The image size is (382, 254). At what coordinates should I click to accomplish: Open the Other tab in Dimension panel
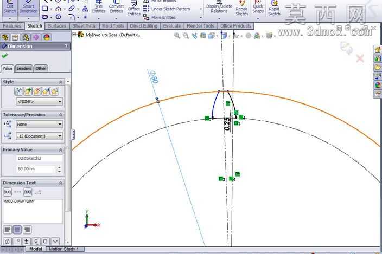[x=41, y=69]
